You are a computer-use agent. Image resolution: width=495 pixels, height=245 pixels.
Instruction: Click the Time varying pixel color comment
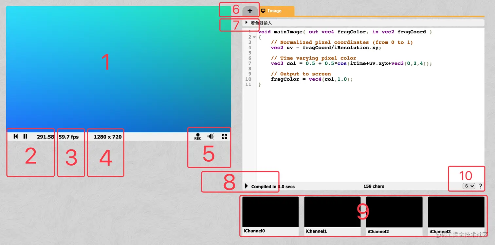pos(313,58)
